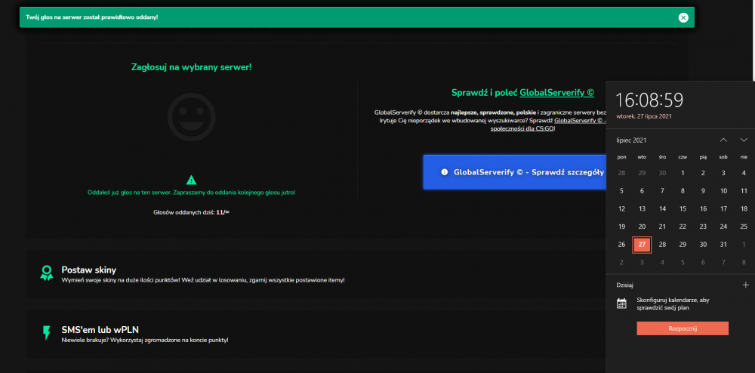This screenshot has width=755, height=373.
Task: Open the SMS'em lub wPLN section
Action: pyautogui.click(x=316, y=334)
